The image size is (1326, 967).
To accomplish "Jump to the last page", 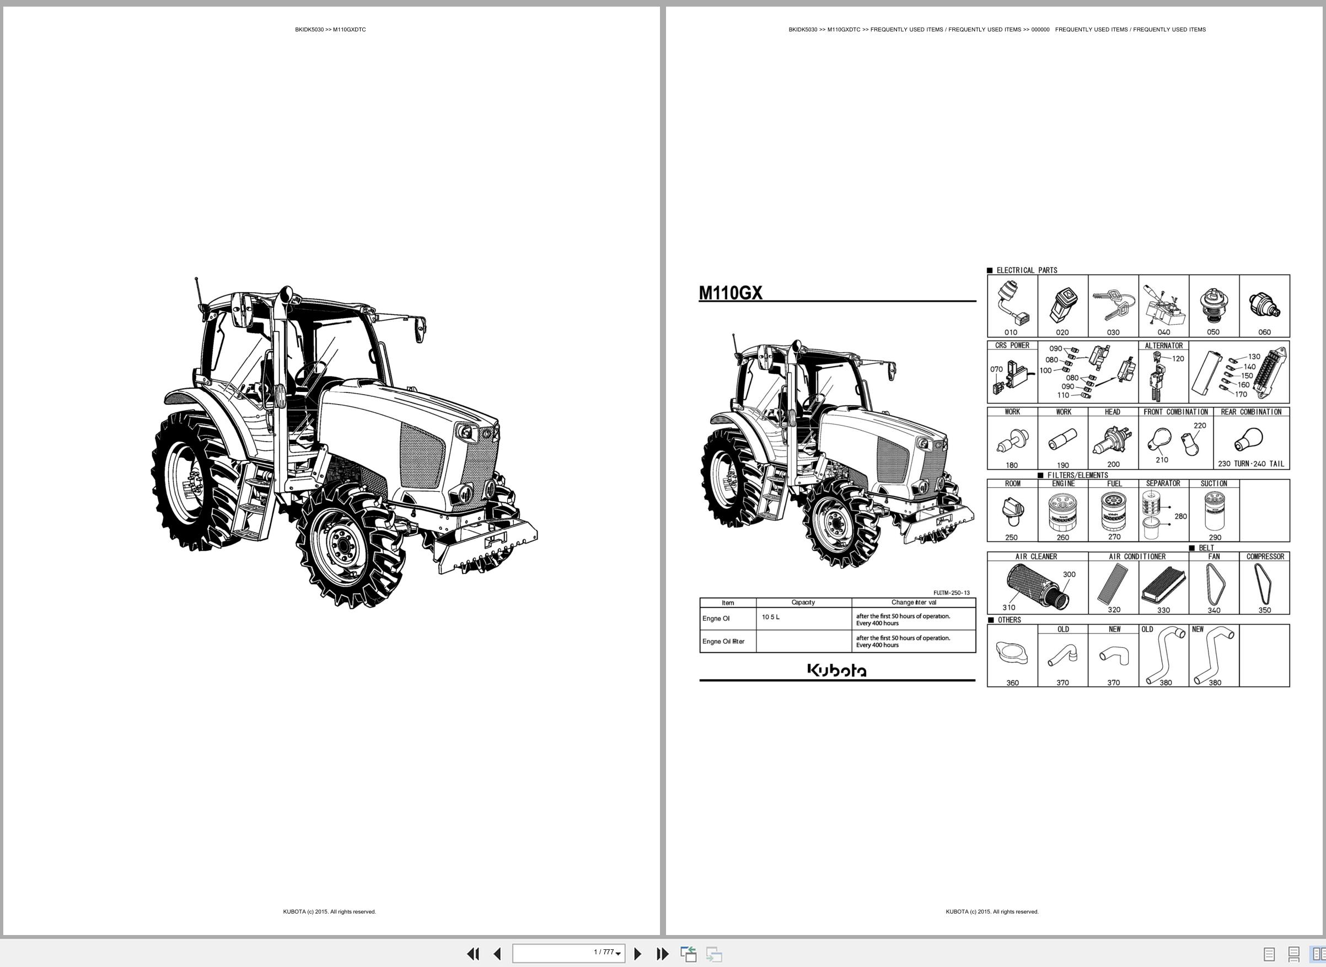I will click(662, 954).
